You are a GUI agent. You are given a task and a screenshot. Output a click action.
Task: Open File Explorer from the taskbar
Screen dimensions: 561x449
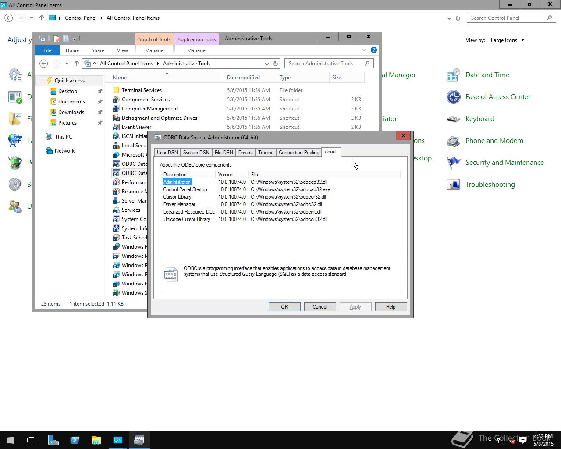pos(96,440)
